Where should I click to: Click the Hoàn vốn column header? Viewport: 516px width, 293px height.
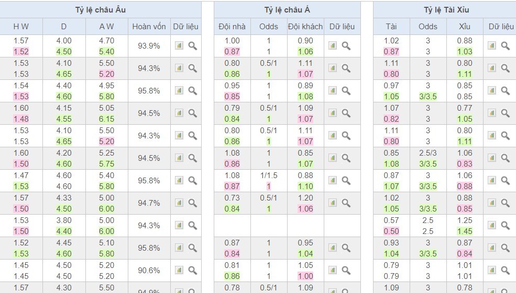tap(149, 27)
